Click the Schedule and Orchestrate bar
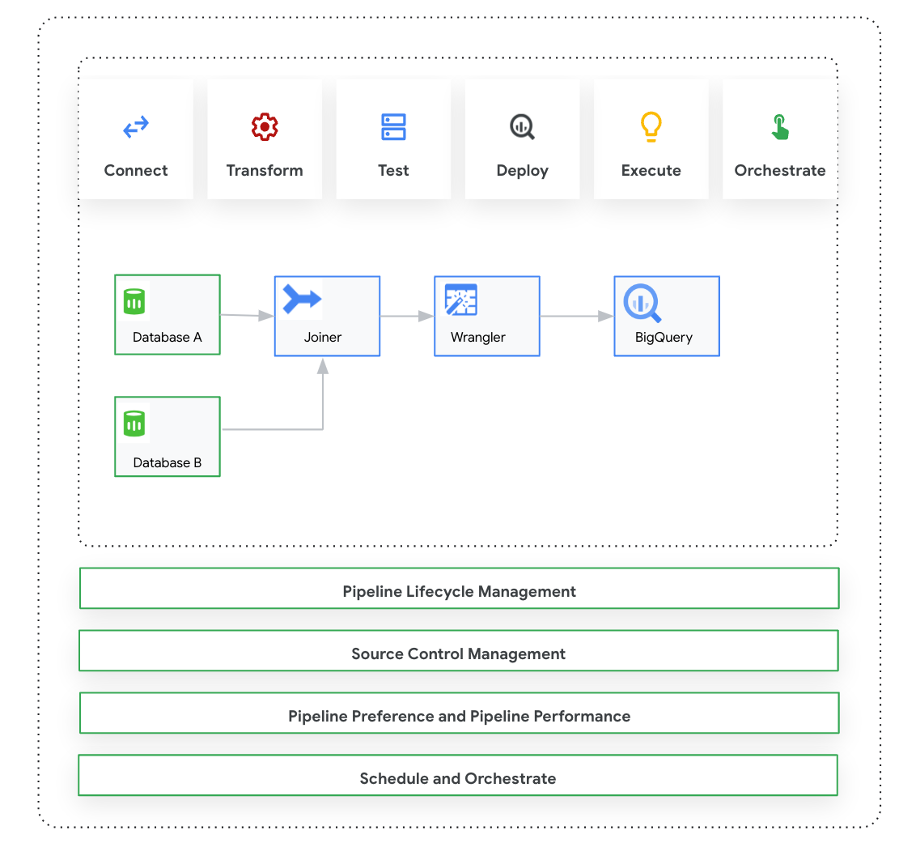The image size is (916, 860). (459, 775)
